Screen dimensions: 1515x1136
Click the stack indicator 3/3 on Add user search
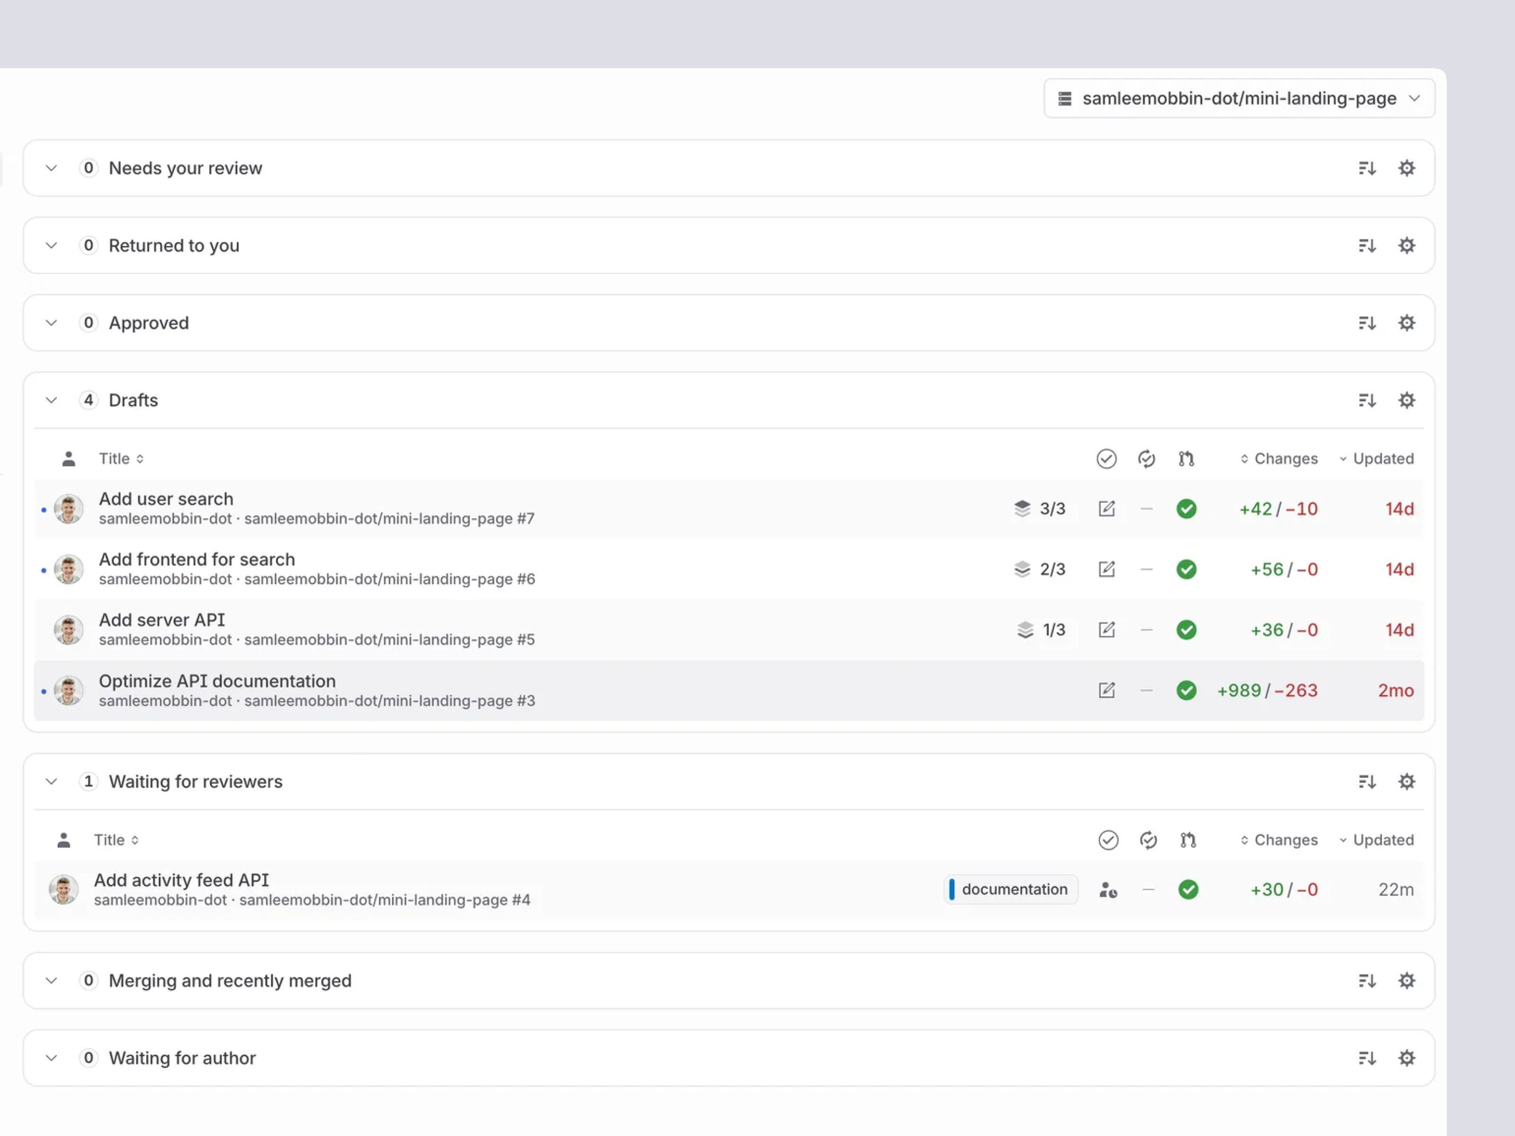coord(1040,509)
